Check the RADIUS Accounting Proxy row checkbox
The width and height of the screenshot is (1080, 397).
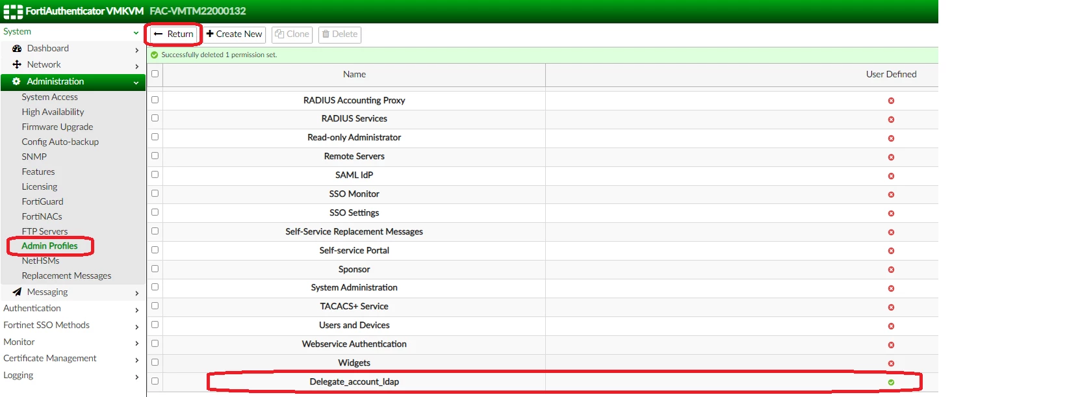click(155, 100)
